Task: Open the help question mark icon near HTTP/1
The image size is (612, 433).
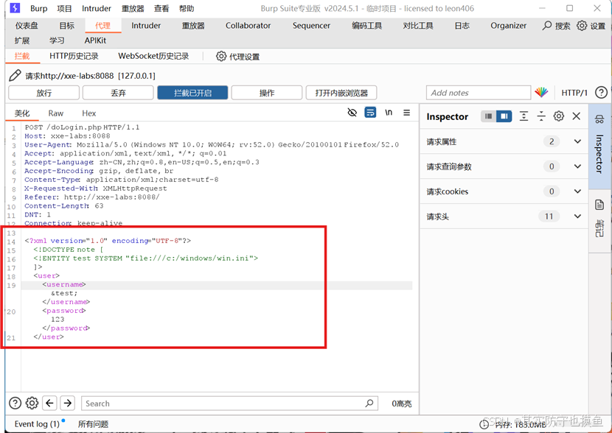Action: 601,92
